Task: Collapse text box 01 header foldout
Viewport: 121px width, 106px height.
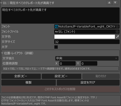Action: click(1, 3)
